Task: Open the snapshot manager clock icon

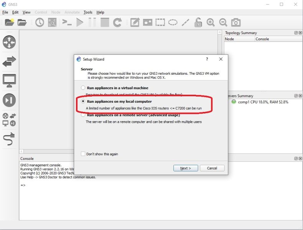Action: tap(40, 22)
